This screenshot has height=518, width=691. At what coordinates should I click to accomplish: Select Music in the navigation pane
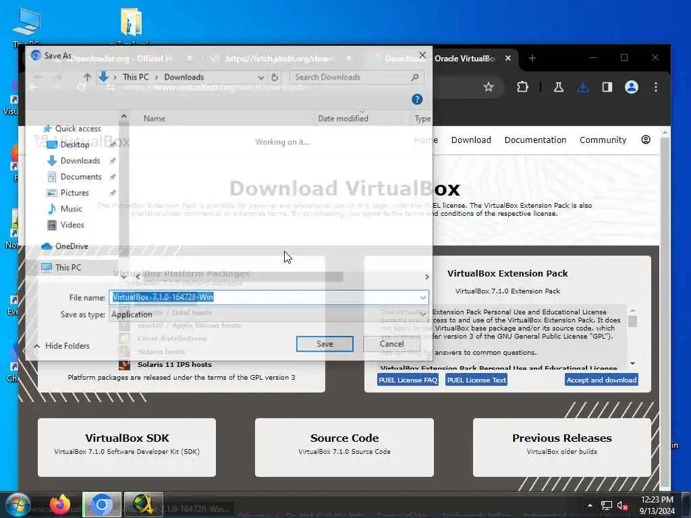click(x=71, y=209)
